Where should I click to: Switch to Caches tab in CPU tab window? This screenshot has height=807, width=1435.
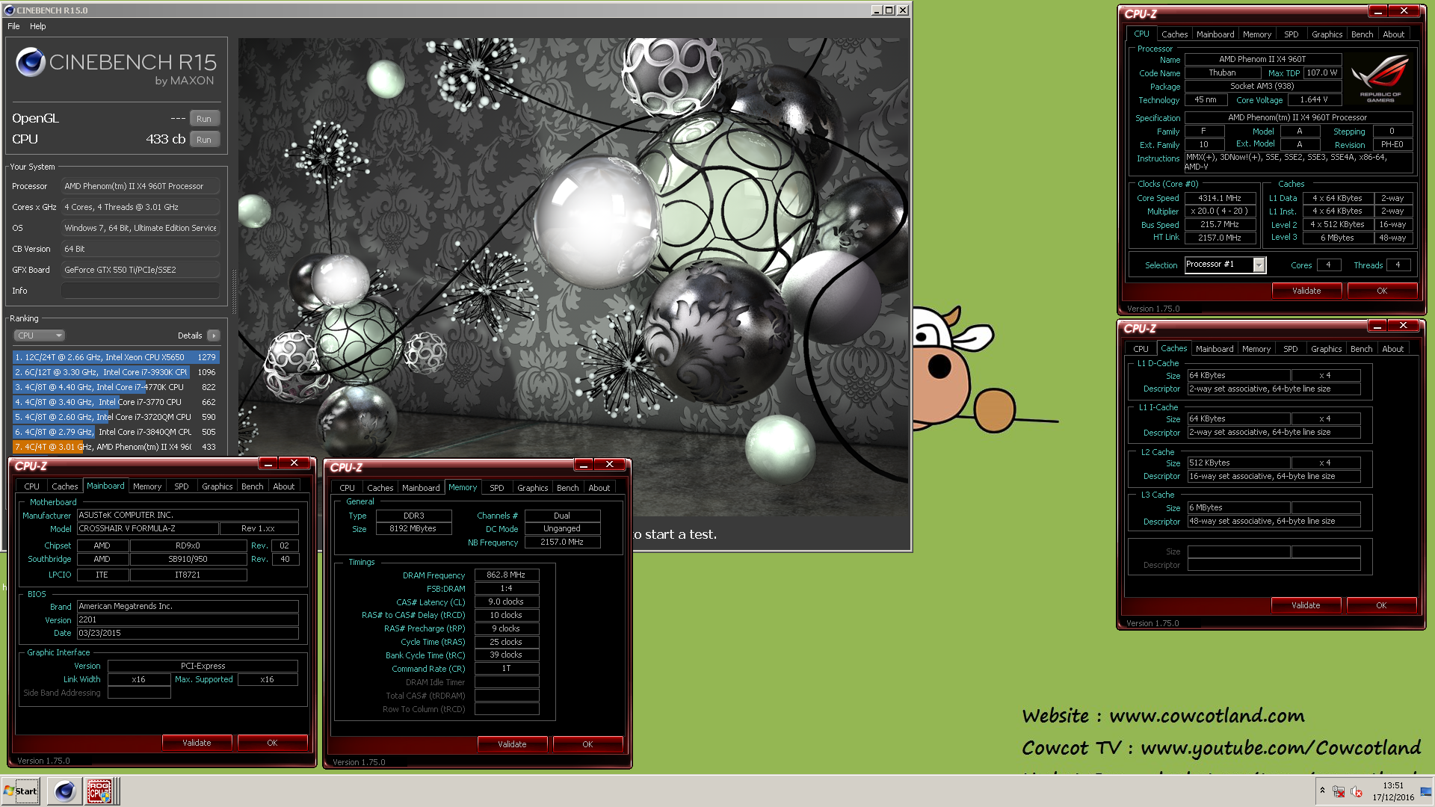[1174, 34]
